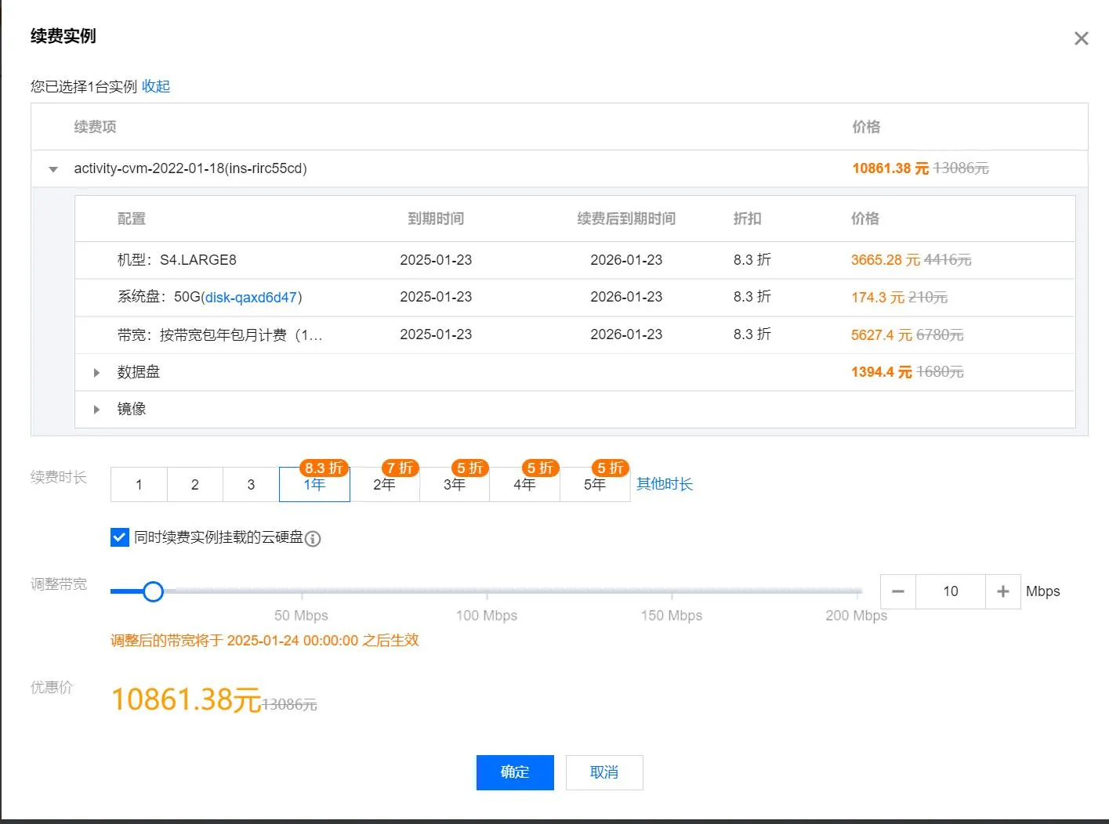Click the bandwidth slider handle
The image size is (1109, 824).
tap(153, 591)
